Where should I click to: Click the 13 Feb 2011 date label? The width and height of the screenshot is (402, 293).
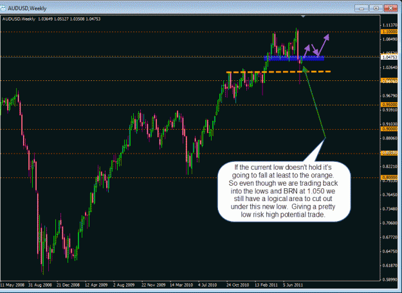(266, 285)
